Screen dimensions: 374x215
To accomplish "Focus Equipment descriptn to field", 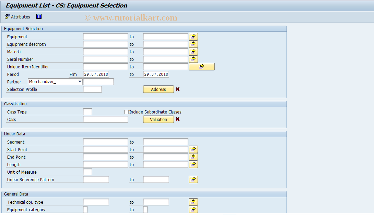I will (x=166, y=44).
